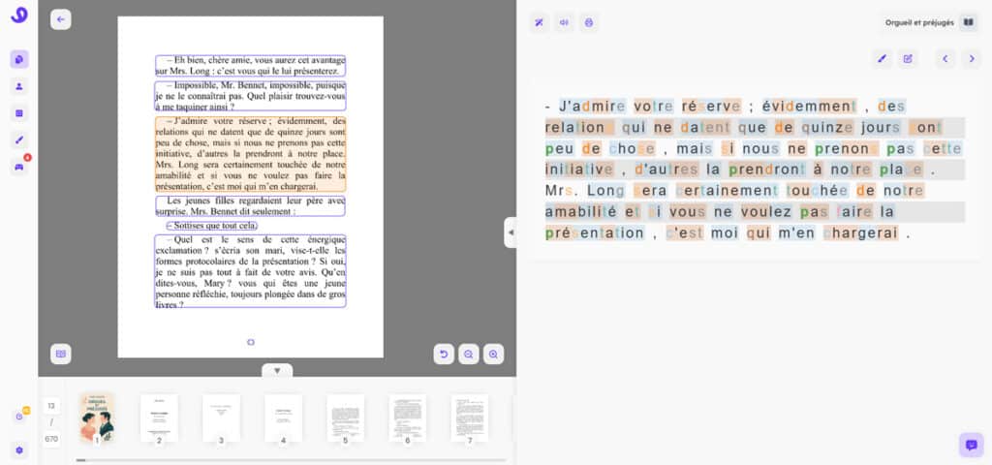The width and height of the screenshot is (992, 465).
Task: Collapse the thumbnail strip with down arrow
Action: click(x=277, y=370)
